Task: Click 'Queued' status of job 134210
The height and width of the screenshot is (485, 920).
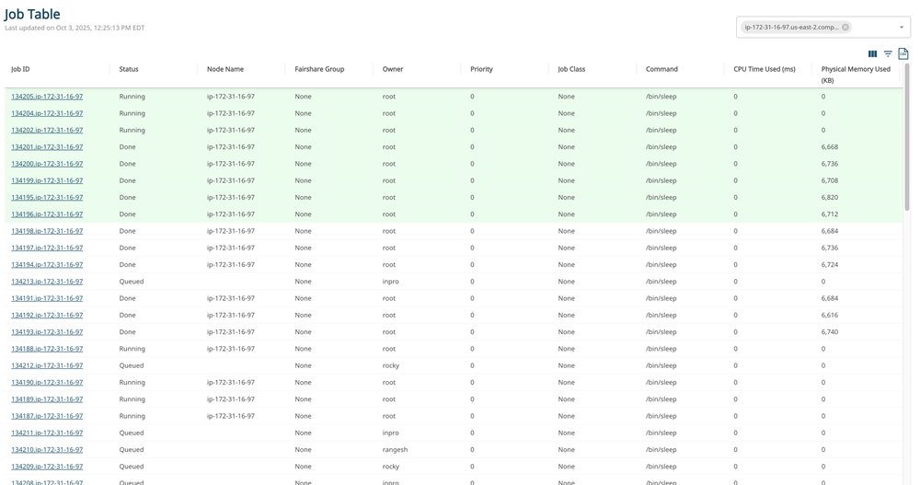Action: (x=132, y=450)
